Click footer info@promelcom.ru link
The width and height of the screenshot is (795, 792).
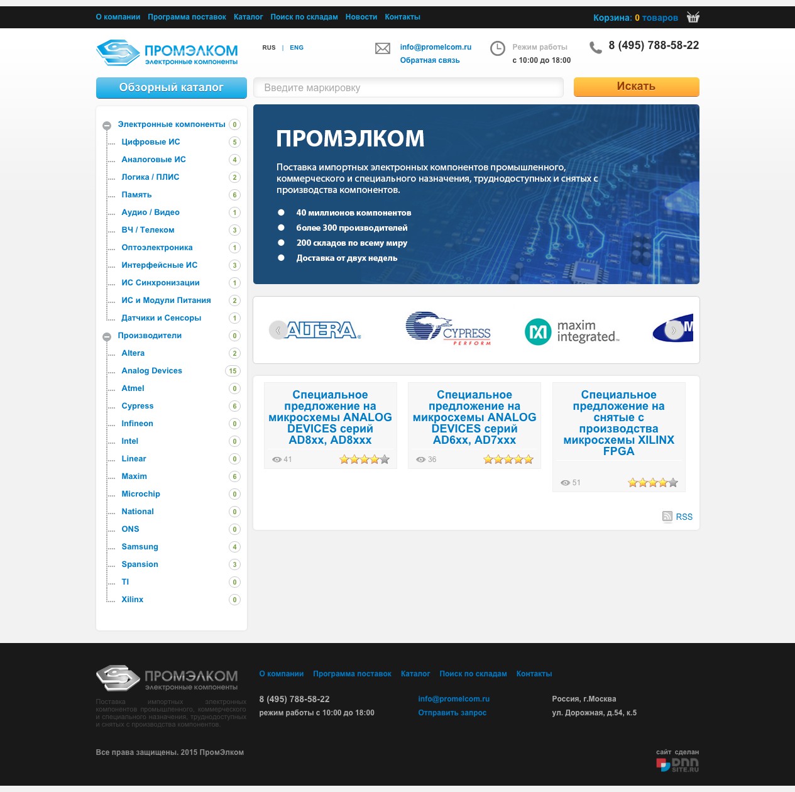point(454,699)
